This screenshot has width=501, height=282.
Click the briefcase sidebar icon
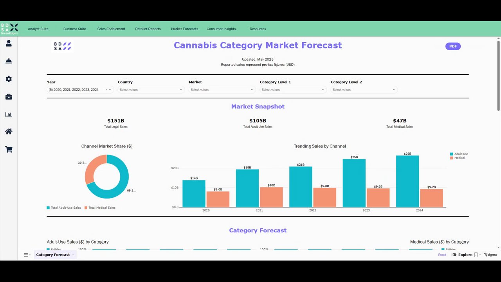click(x=9, y=97)
